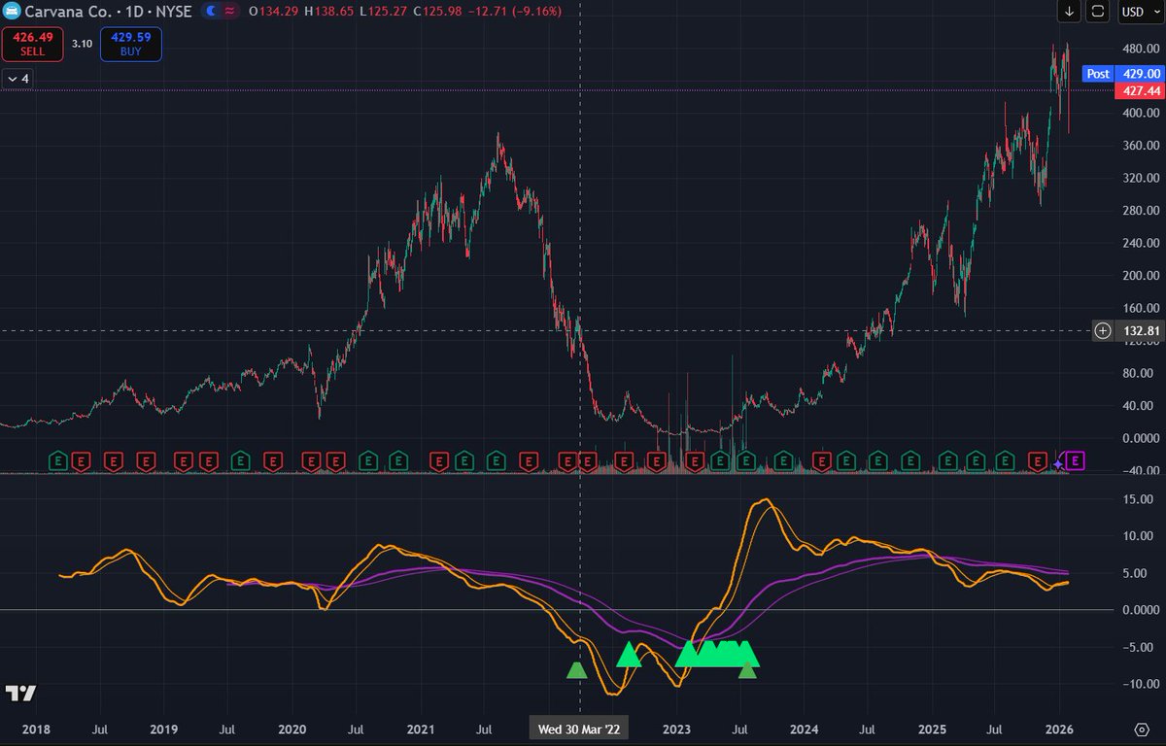1166x746 pixels.
Task: Click the 480.00 price axis label
Action: pos(1139,48)
